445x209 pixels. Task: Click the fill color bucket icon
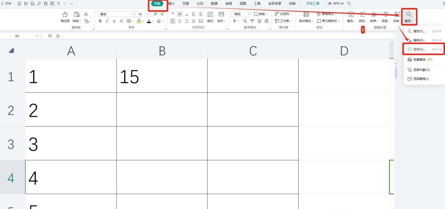click(139, 21)
